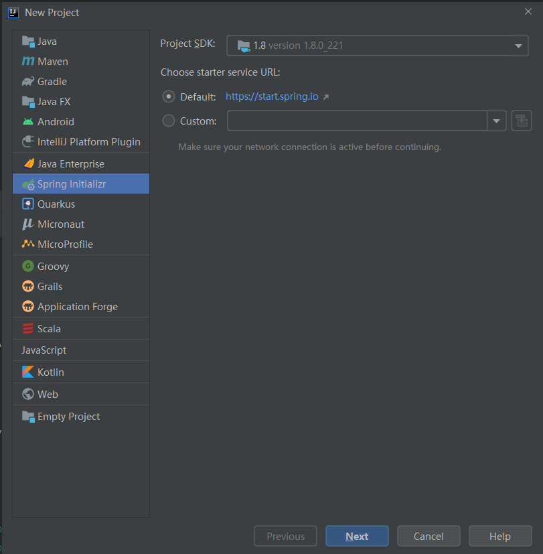The width and height of the screenshot is (543, 554).
Task: Open the Project SDK dropdown
Action: tap(378, 46)
